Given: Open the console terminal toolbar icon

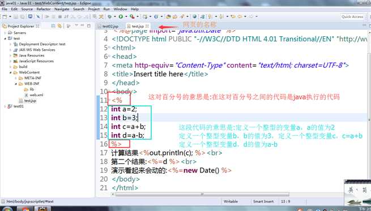Looking at the screenshot, I should [30, 16].
